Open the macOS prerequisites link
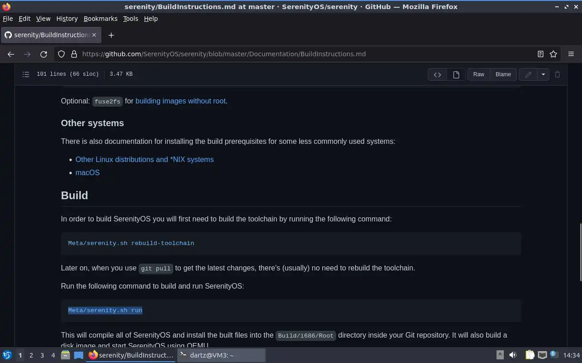The height and width of the screenshot is (363, 582). pyautogui.click(x=87, y=172)
